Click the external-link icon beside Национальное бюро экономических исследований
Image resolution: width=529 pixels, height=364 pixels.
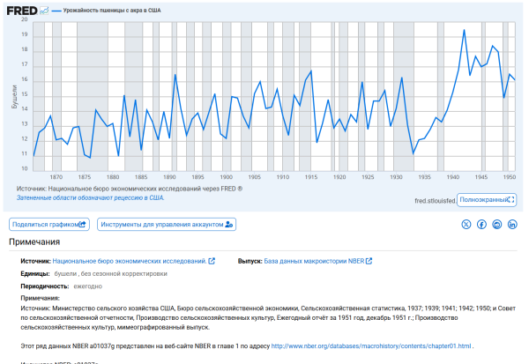(212, 261)
